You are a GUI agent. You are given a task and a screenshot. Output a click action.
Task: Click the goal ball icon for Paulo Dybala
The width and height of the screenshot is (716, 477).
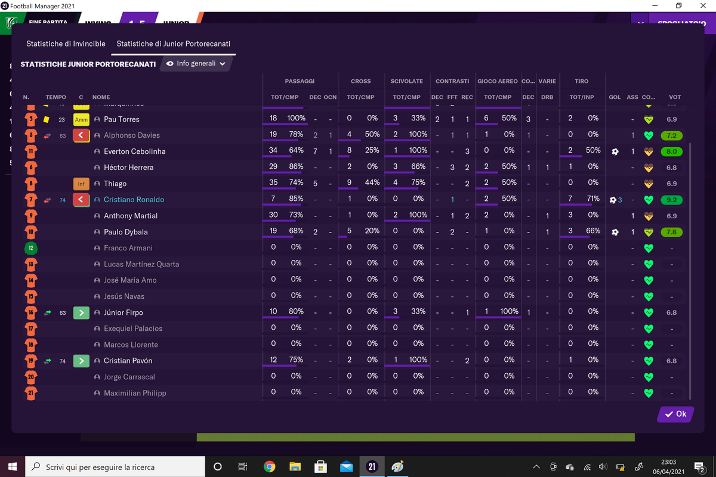pyautogui.click(x=615, y=232)
